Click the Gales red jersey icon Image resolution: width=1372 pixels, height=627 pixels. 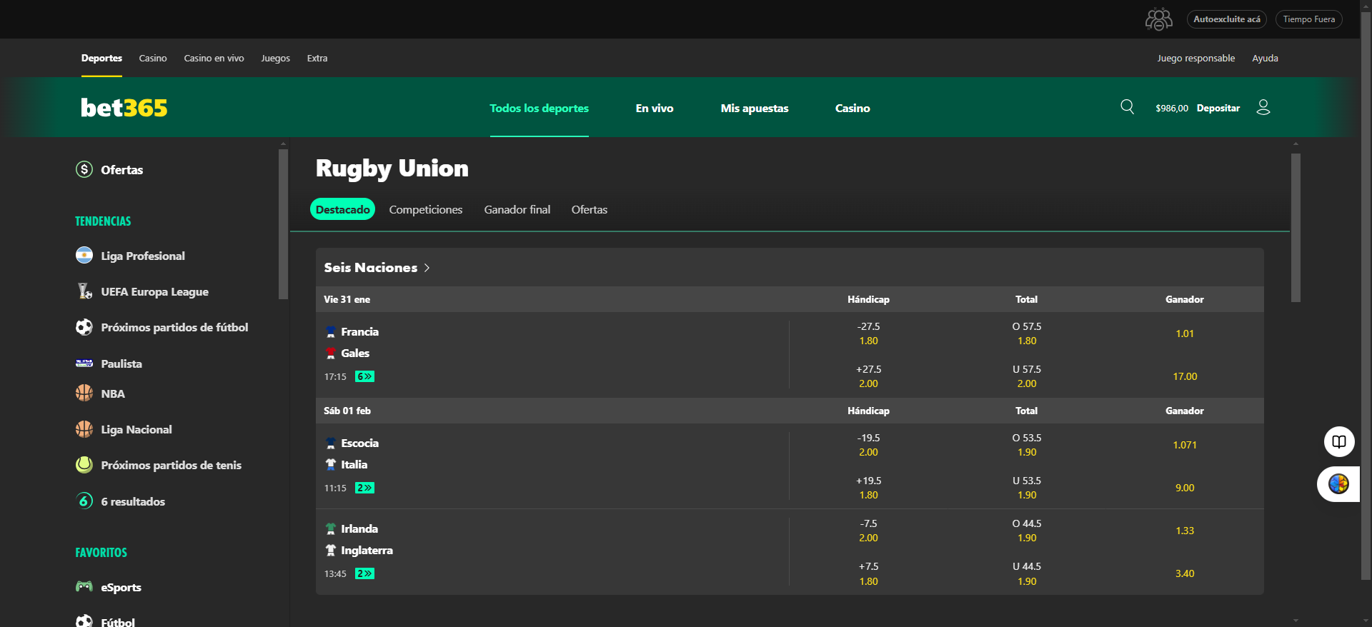pos(331,353)
